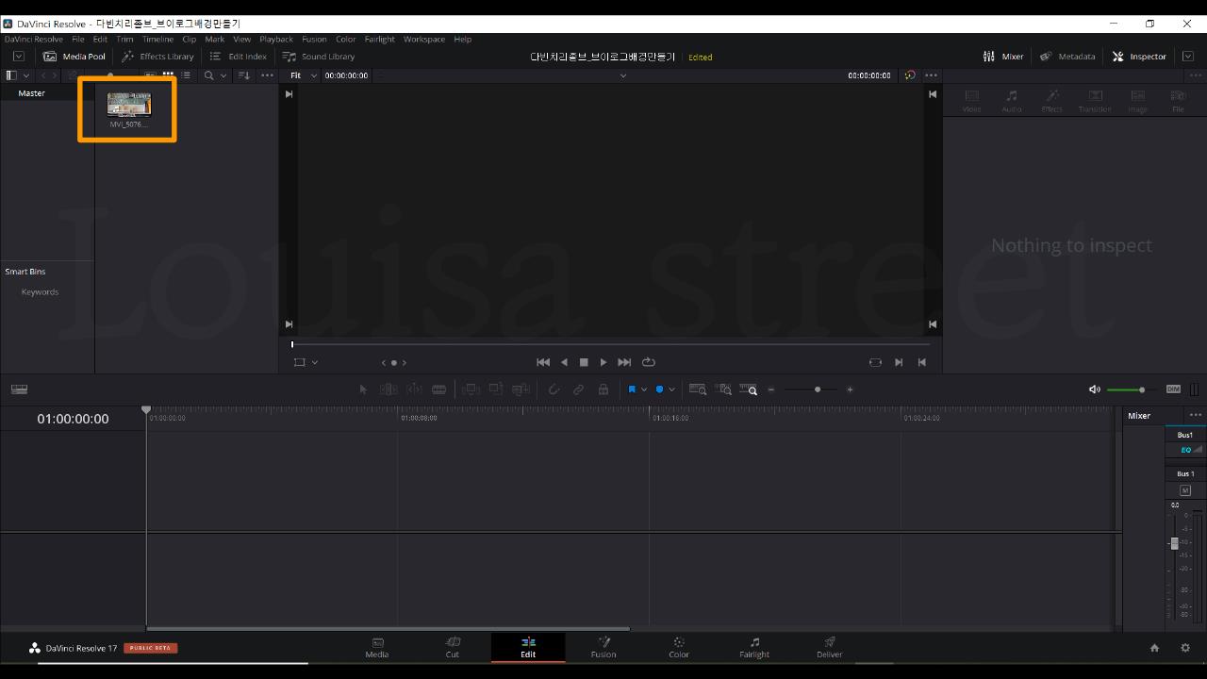
Task: Toggle the Inspector panel
Action: [1139, 57]
